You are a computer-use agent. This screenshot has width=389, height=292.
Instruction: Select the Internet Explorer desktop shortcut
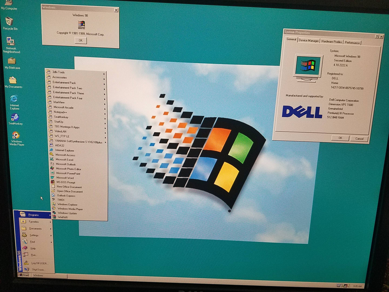coord(15,102)
